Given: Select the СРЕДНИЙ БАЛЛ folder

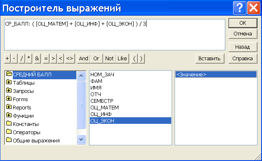Looking at the screenshot, I should click(x=45, y=75).
